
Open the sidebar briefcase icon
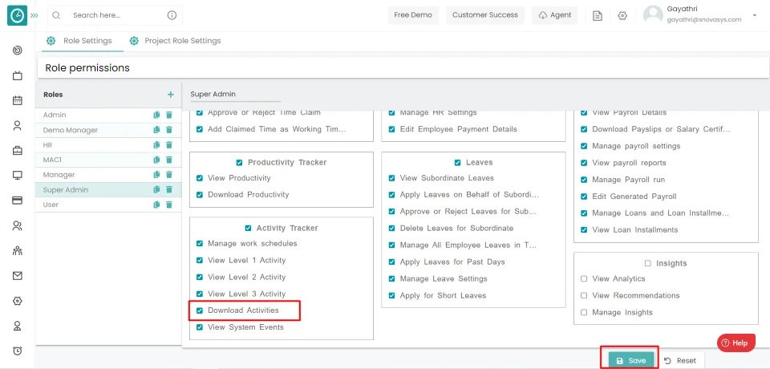tap(17, 150)
